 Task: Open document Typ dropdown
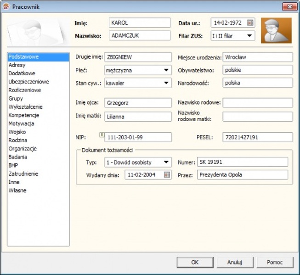(x=166, y=163)
